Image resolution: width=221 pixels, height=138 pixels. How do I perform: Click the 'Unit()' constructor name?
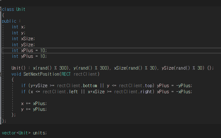(18, 68)
